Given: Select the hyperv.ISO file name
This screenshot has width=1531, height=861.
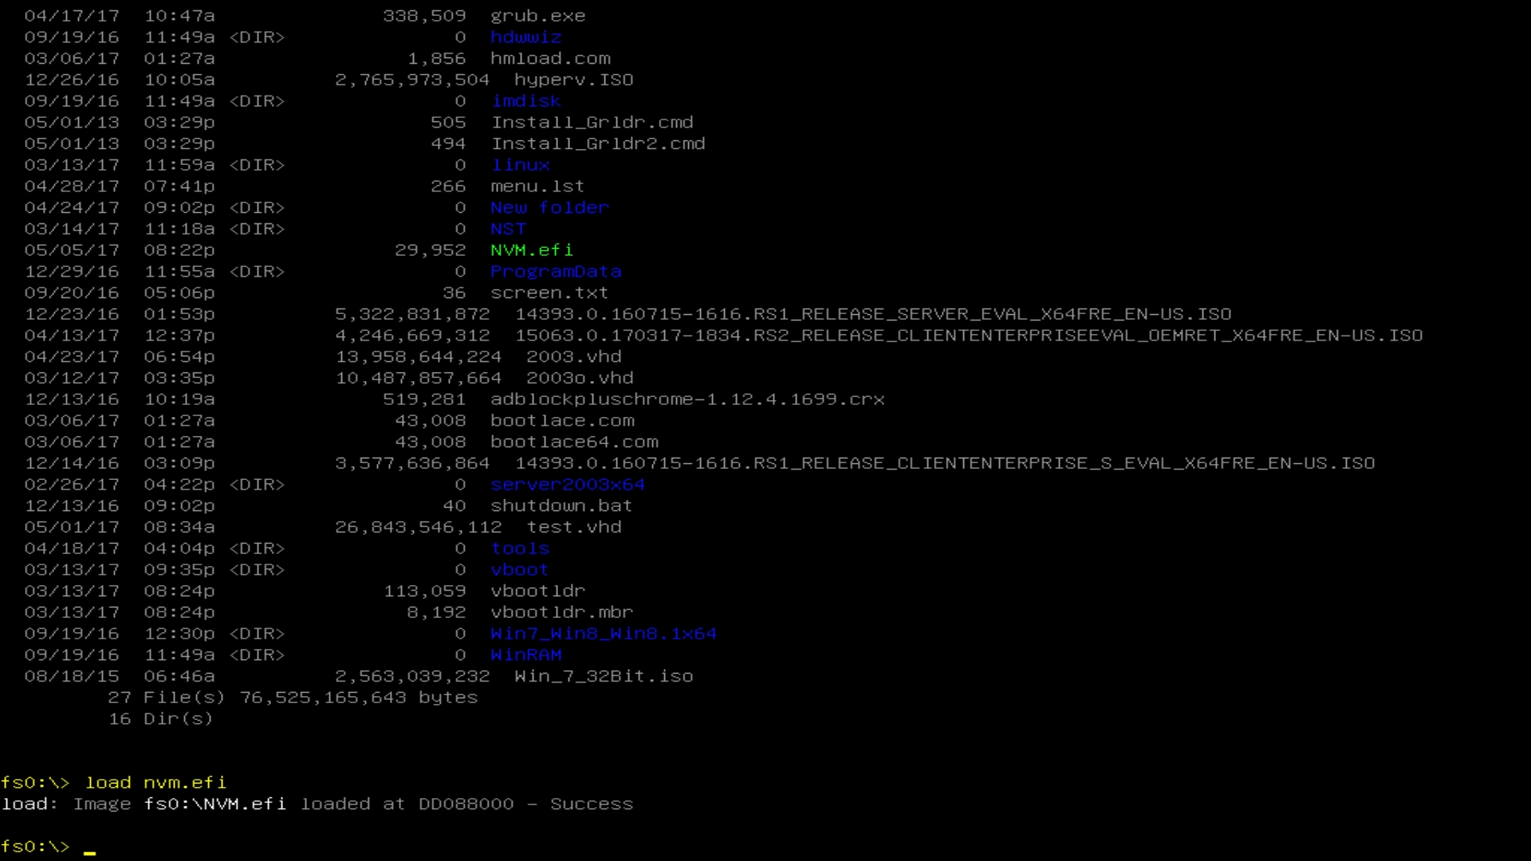Looking at the screenshot, I should (573, 80).
